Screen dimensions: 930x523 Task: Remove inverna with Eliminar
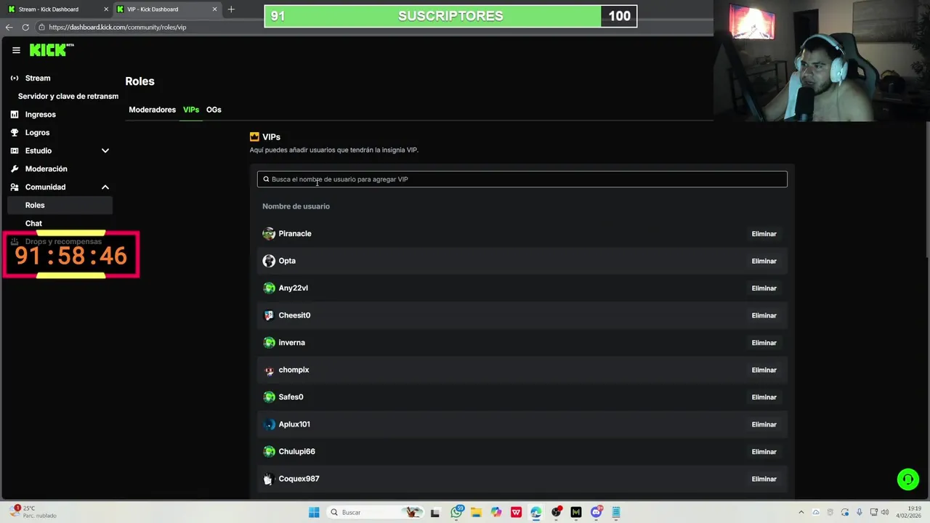[x=764, y=343]
